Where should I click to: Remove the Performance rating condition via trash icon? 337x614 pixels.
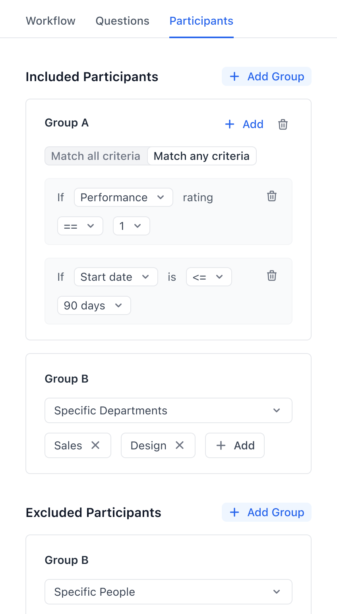coord(272,196)
